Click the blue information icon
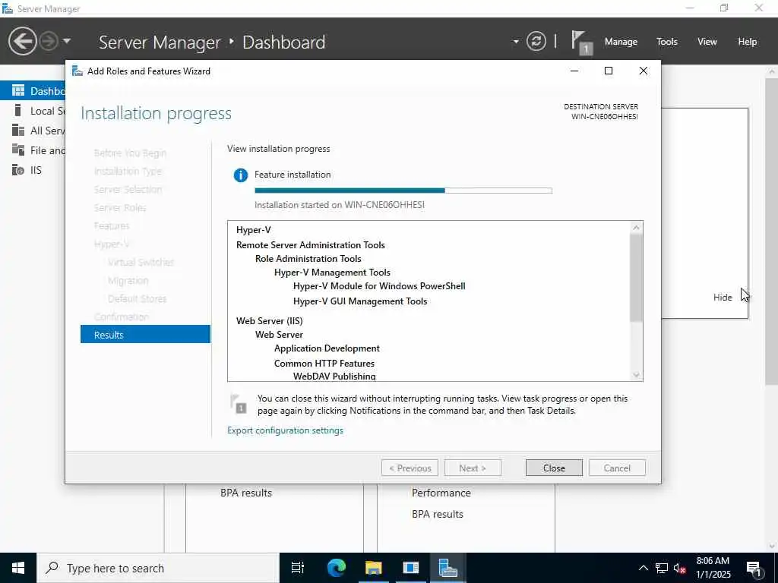The image size is (778, 583). 241,175
